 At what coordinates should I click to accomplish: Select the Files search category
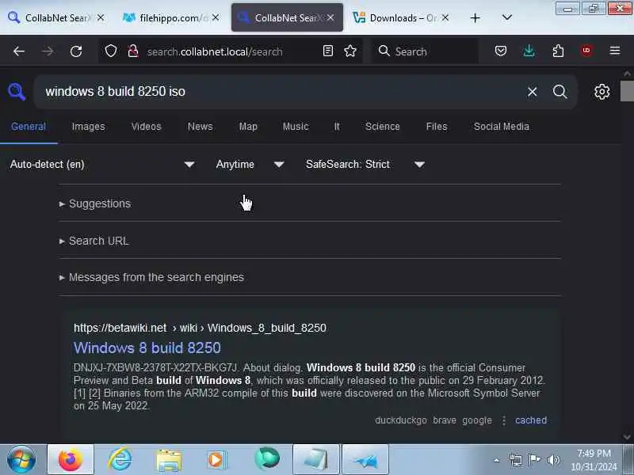(x=437, y=127)
